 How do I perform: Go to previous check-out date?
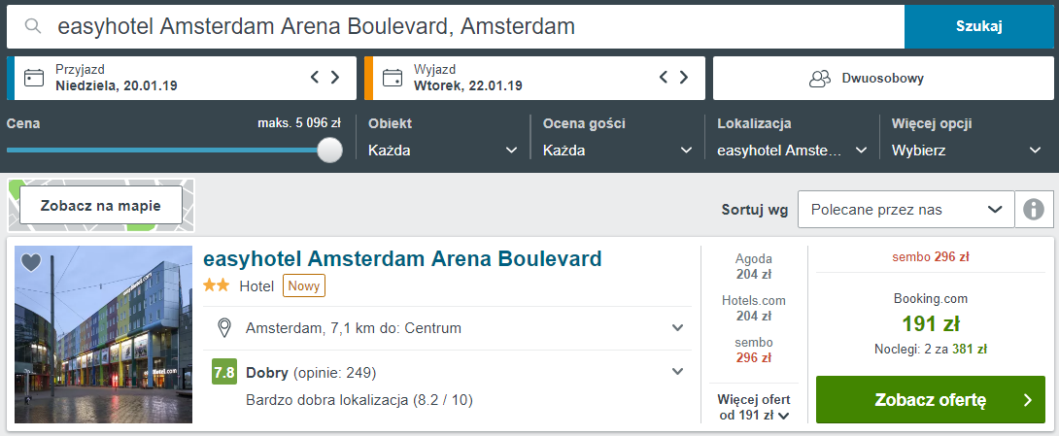click(x=664, y=78)
